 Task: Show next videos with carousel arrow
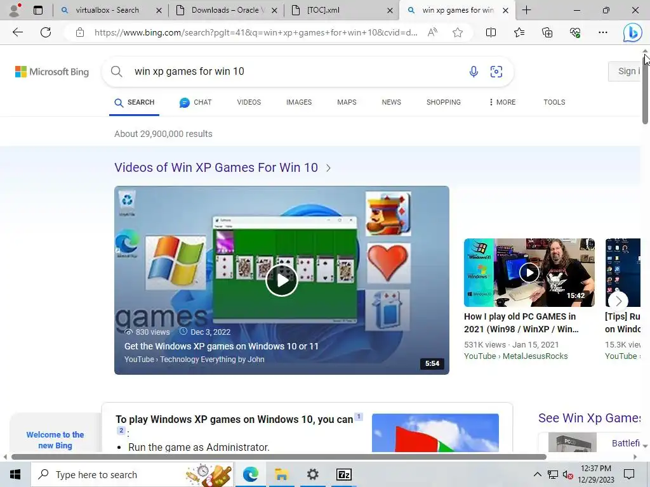click(618, 301)
